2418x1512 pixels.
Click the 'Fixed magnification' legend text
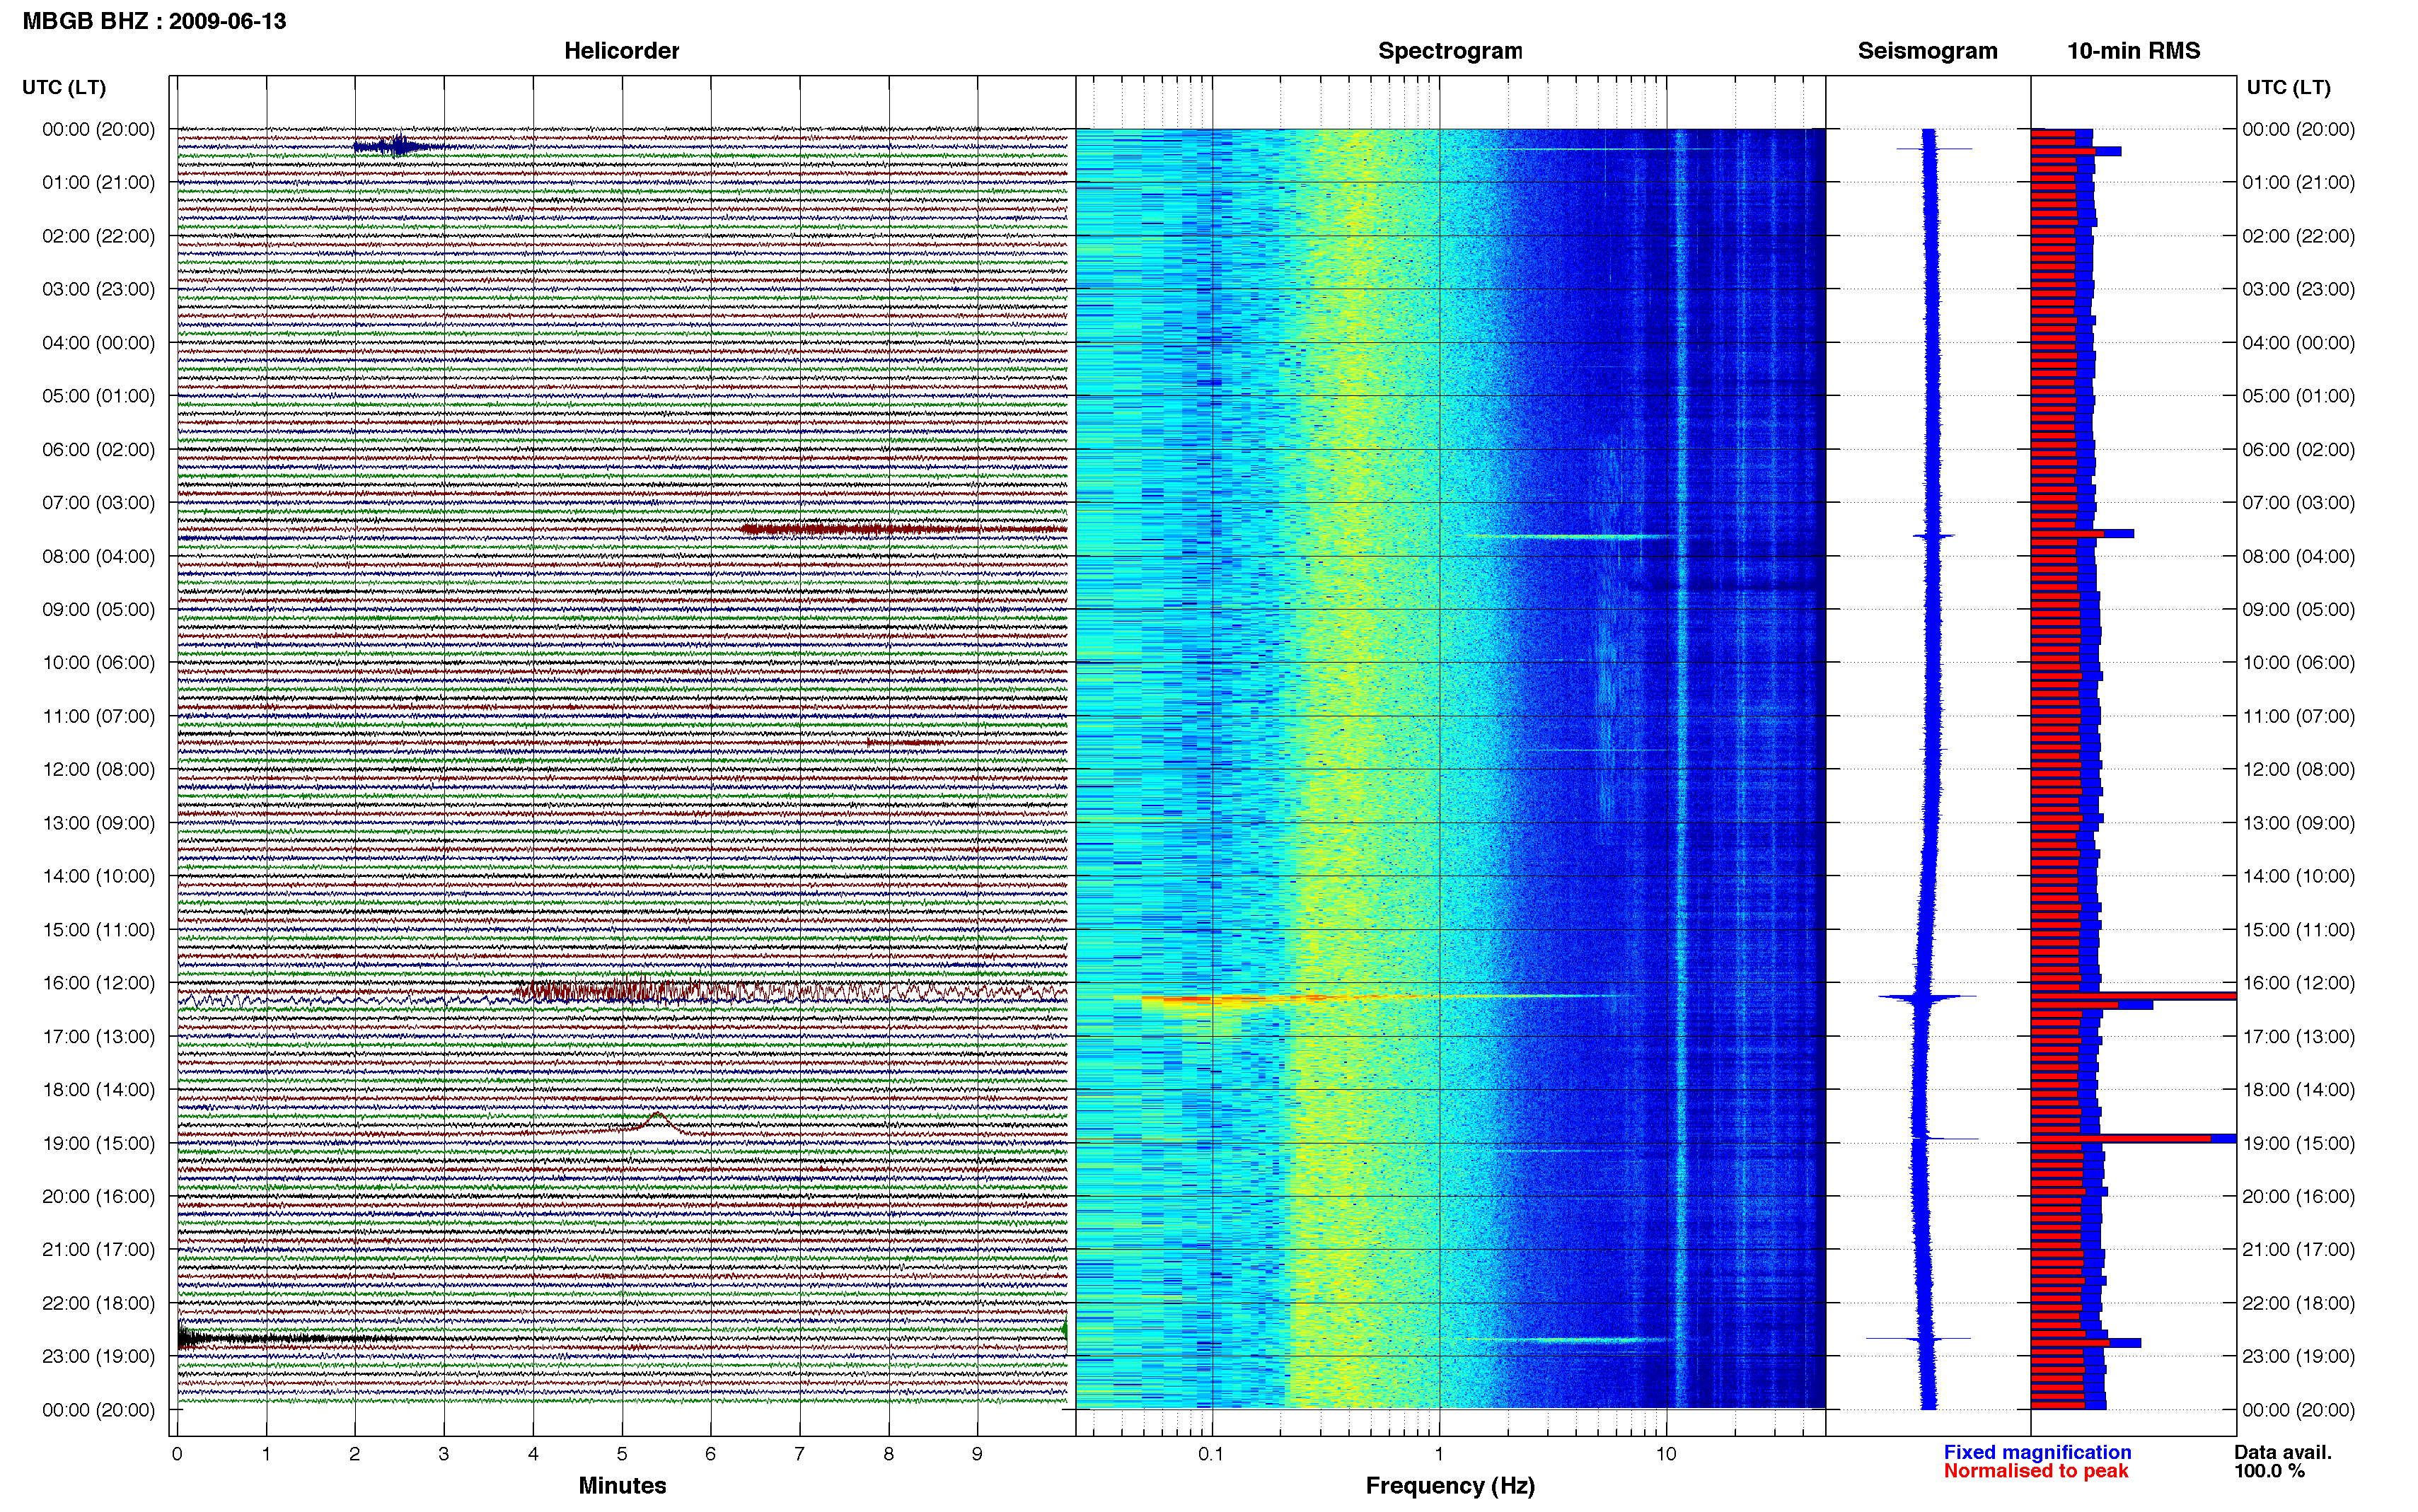click(2037, 1452)
